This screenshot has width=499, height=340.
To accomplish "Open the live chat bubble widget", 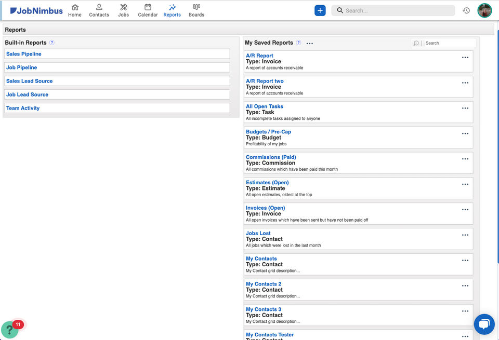I will [484, 324].
